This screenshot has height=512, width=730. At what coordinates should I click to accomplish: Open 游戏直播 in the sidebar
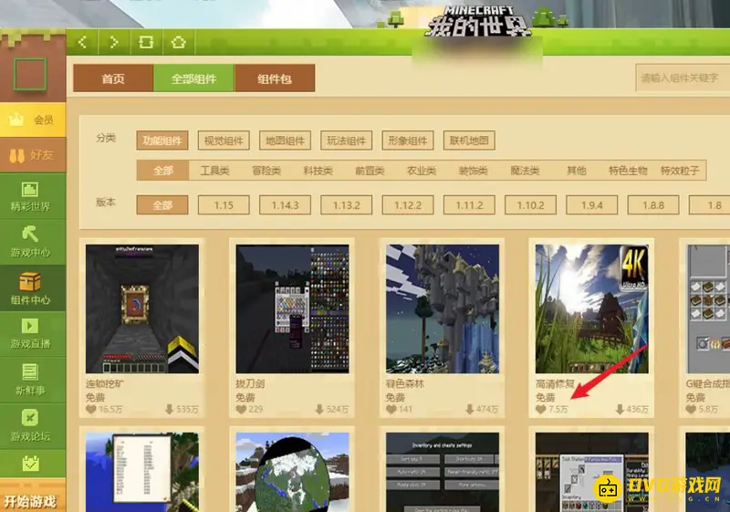coord(32,332)
